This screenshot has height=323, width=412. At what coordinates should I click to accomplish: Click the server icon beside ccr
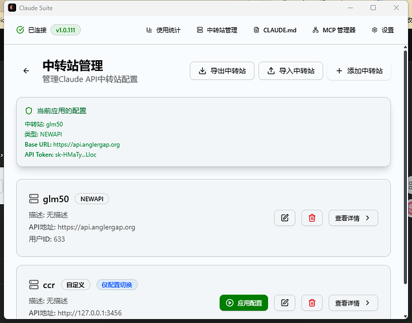tap(34, 285)
